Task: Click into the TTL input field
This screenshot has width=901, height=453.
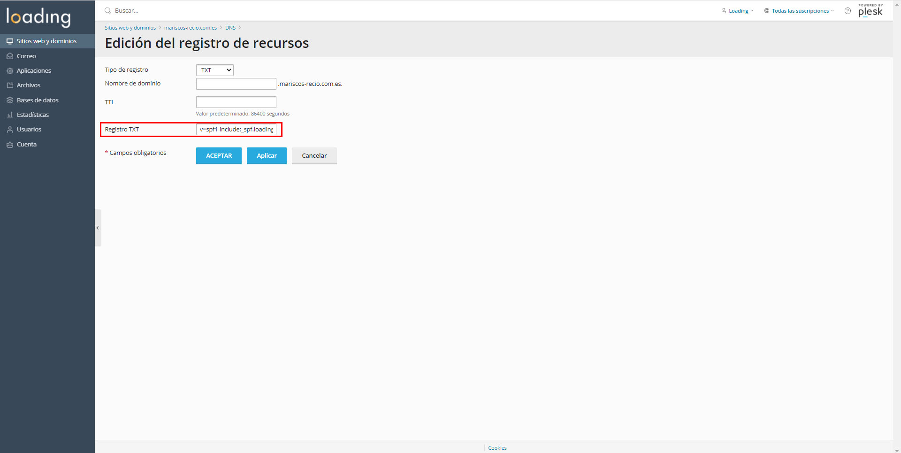Action: [236, 102]
